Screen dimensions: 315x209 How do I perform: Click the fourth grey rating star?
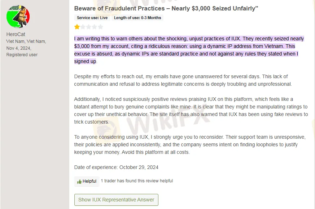tap(95, 27)
